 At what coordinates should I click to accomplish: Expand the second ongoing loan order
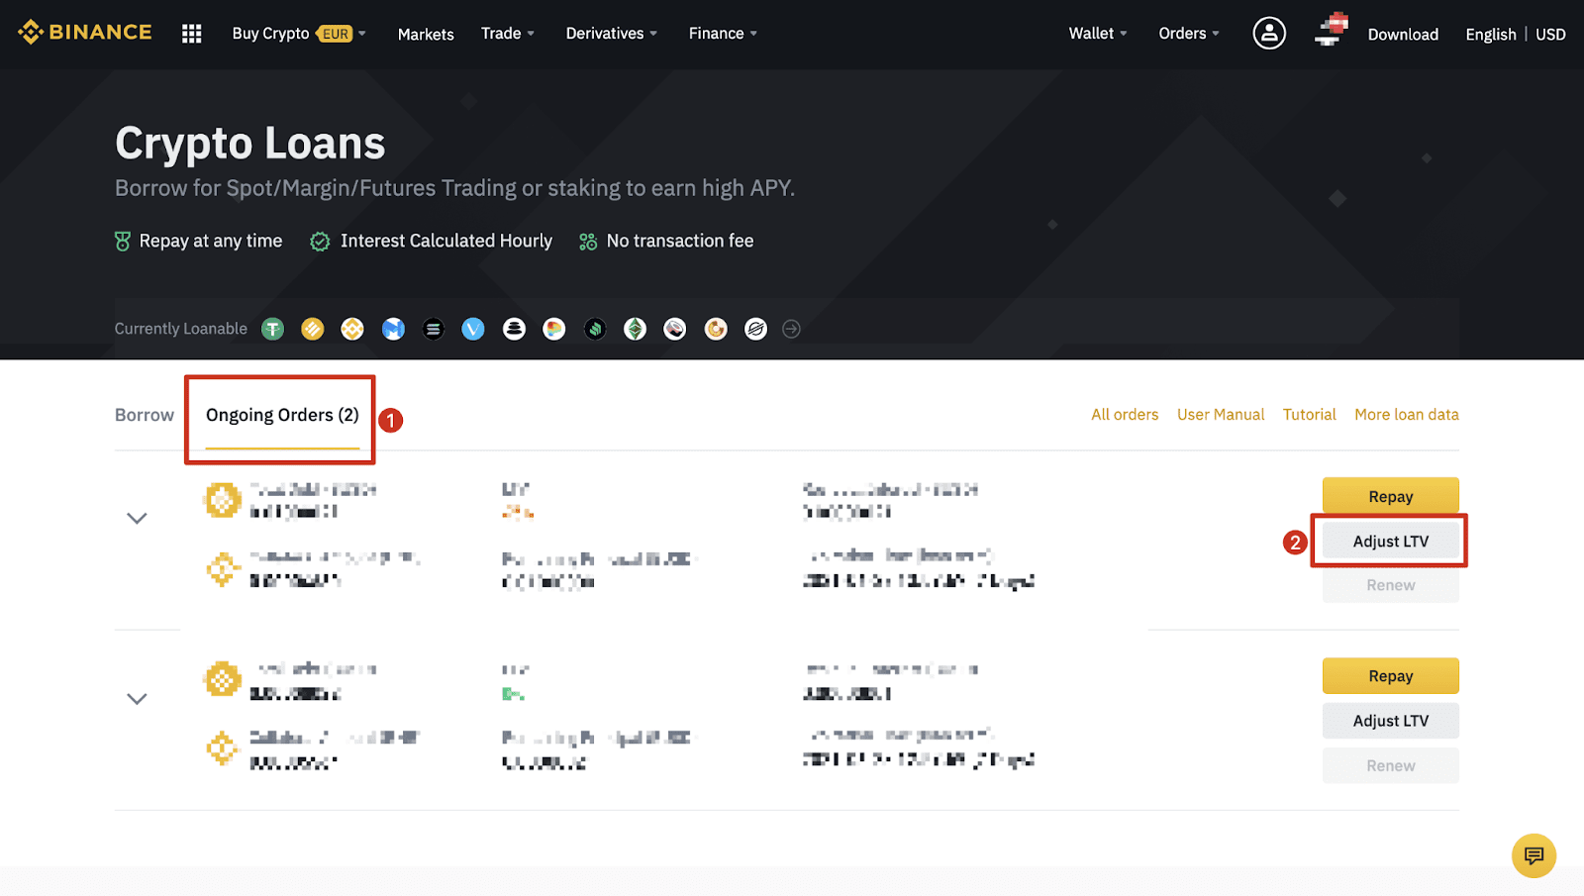[x=137, y=698]
